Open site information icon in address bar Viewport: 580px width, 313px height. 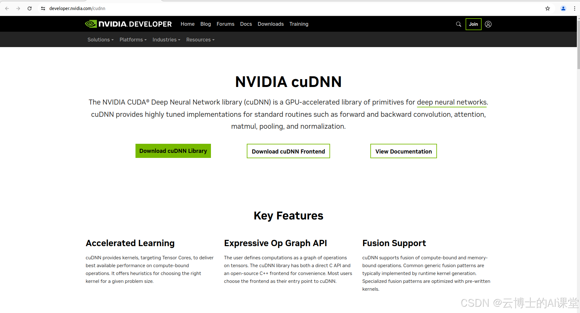(x=43, y=8)
